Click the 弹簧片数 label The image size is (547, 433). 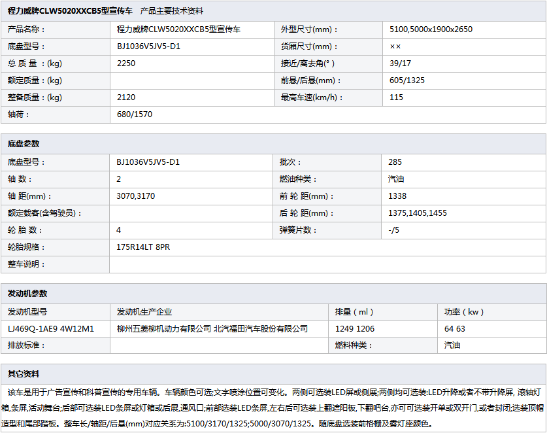298,230
